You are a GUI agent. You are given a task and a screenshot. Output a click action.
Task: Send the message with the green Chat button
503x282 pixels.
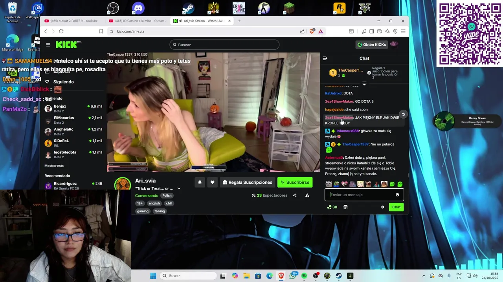[x=396, y=207]
